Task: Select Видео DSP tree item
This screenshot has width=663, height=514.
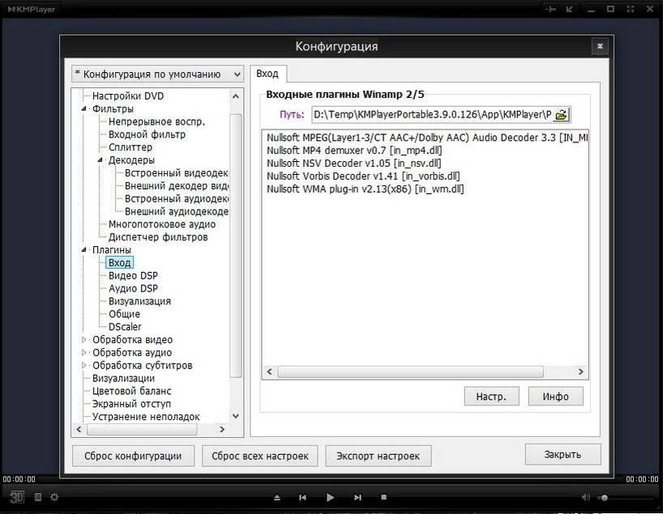Action: click(x=133, y=275)
